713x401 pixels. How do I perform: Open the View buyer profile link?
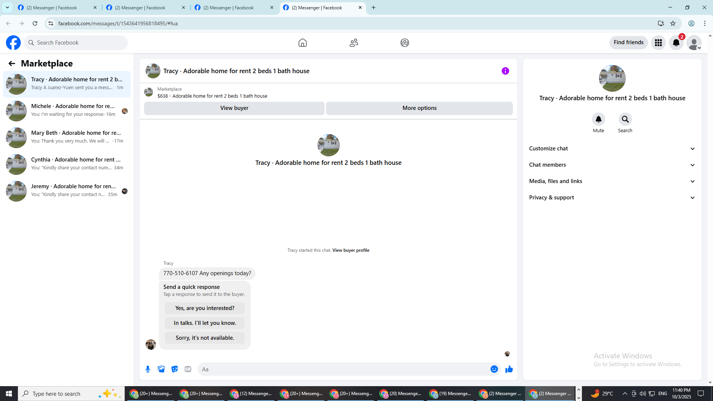pos(351,250)
